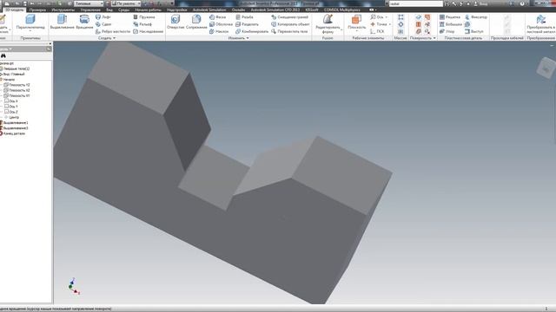Choose the Рельеф emboss tool
This screenshot has height=312, width=556.
[x=142, y=24]
